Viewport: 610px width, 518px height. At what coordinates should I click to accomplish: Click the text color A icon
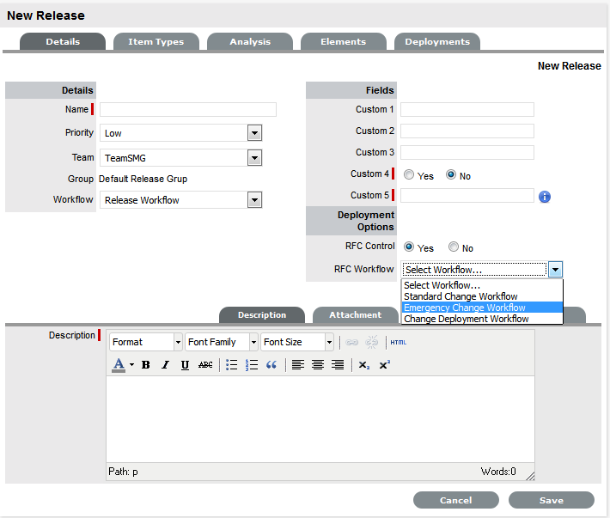[x=119, y=365]
